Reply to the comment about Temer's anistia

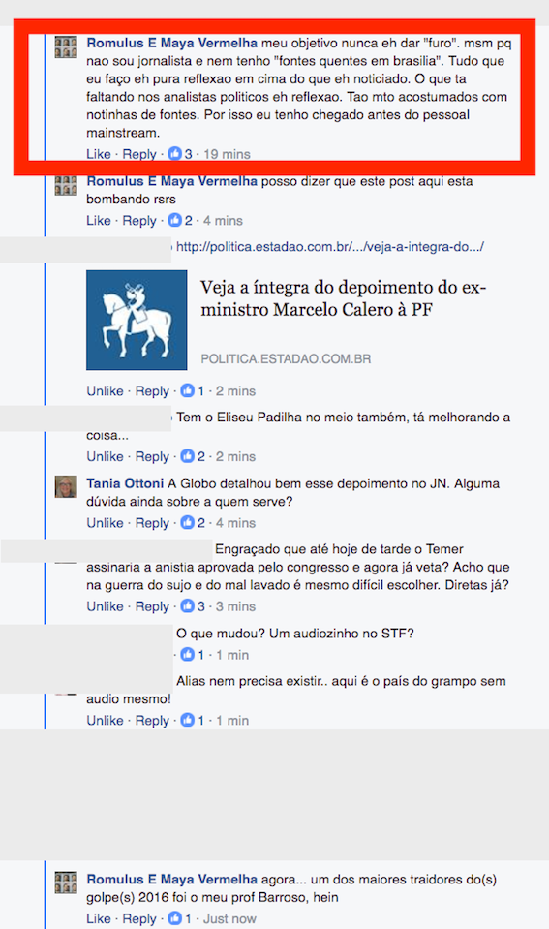click(152, 606)
